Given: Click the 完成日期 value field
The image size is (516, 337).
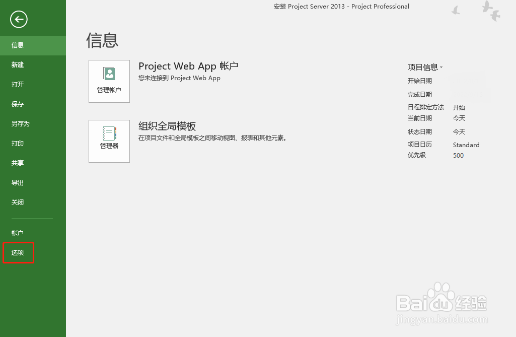Looking at the screenshot, I should click(470, 95).
